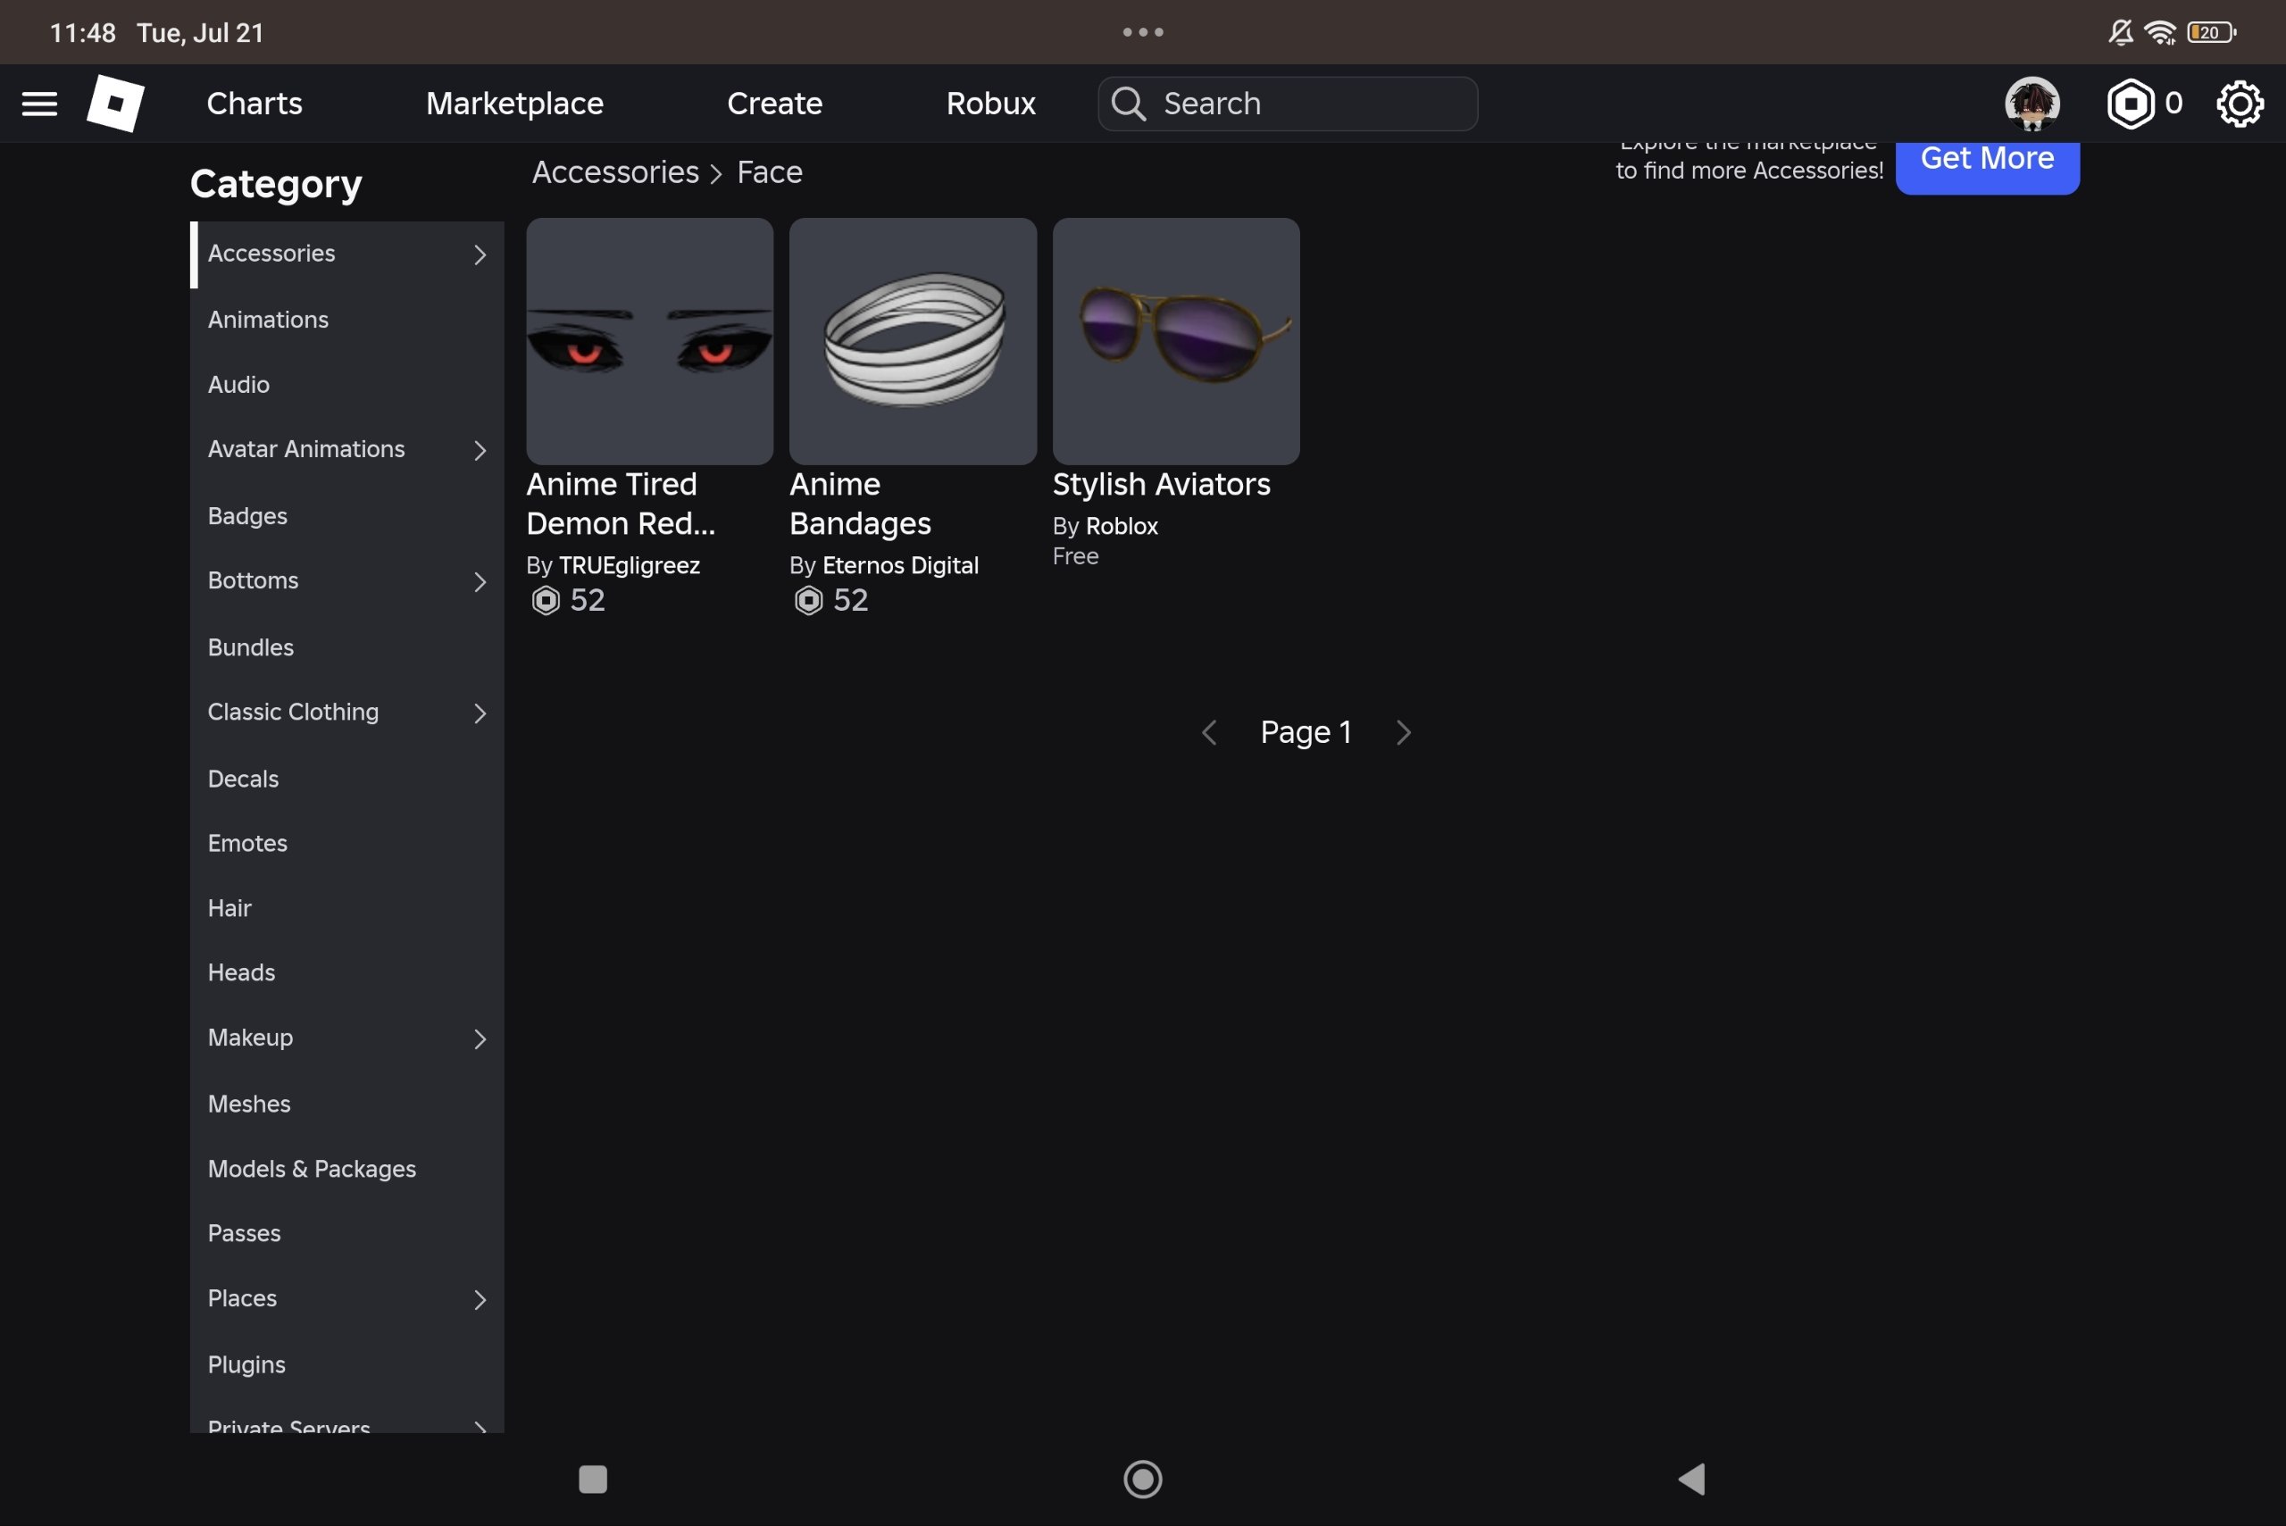This screenshot has height=1526, width=2286.
Task: Click the Anime Bandages title
Action: pyautogui.click(x=860, y=504)
